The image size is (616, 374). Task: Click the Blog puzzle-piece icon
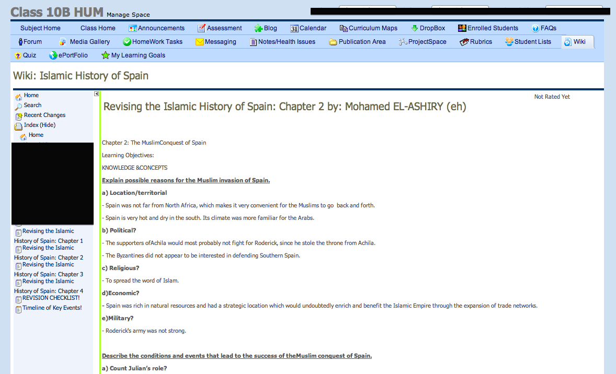click(258, 28)
